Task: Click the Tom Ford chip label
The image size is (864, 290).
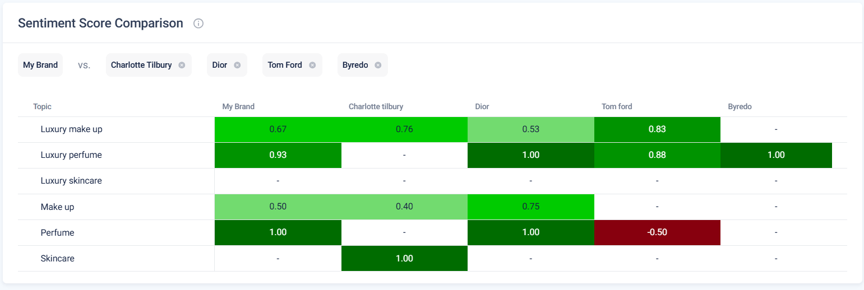Action: click(285, 65)
